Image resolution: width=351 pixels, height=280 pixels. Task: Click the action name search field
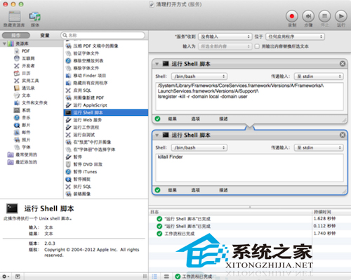103,35
